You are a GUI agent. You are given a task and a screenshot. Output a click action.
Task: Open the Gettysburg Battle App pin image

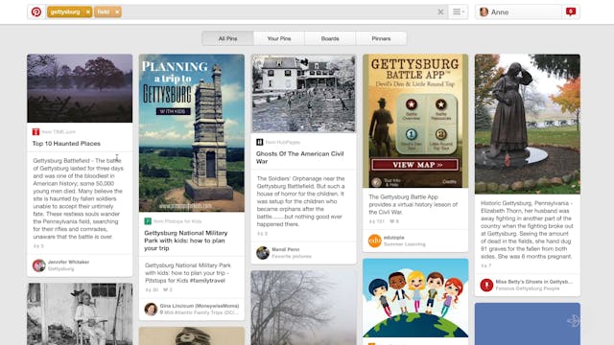pyautogui.click(x=415, y=121)
